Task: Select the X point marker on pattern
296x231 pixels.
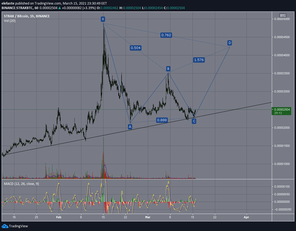Action: pos(103,19)
